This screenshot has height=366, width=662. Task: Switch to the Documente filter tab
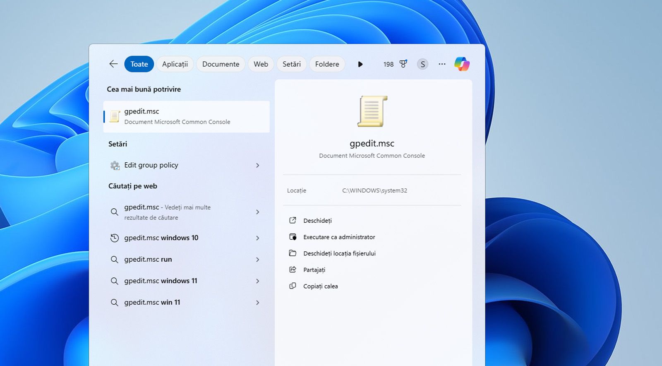tap(221, 64)
